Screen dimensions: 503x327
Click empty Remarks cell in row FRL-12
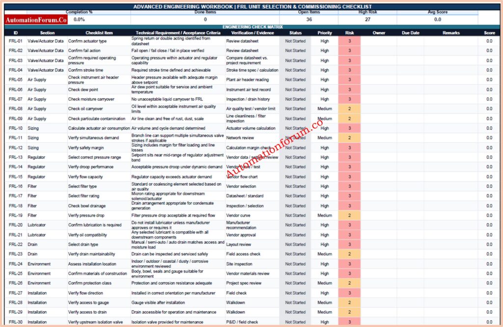(x=451, y=148)
